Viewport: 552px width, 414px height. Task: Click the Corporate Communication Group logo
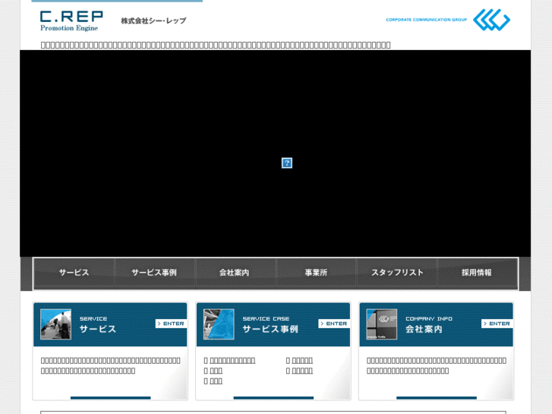tap(448, 20)
